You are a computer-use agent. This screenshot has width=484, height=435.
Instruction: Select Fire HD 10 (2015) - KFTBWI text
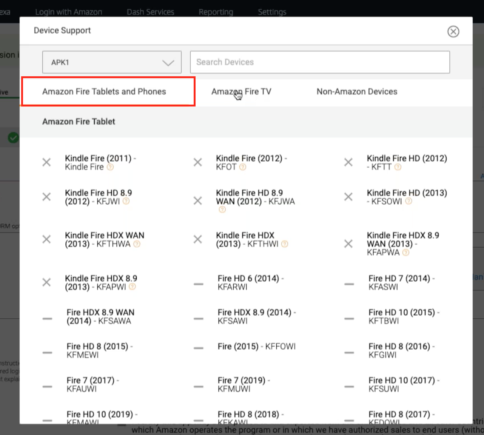pyautogui.click(x=404, y=316)
